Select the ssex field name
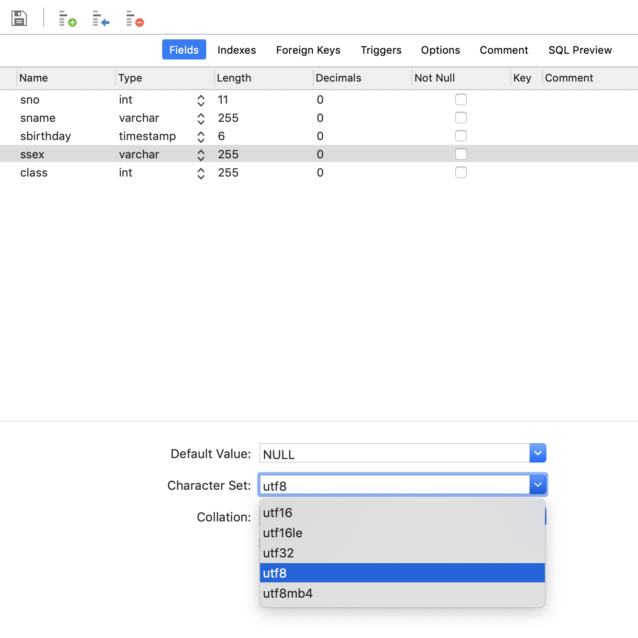The image size is (638, 638). point(32,154)
